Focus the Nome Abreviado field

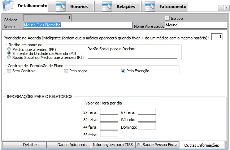tap(195, 25)
